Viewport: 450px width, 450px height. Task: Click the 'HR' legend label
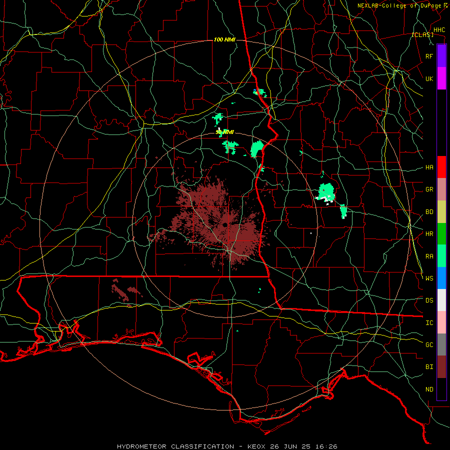tap(429, 234)
